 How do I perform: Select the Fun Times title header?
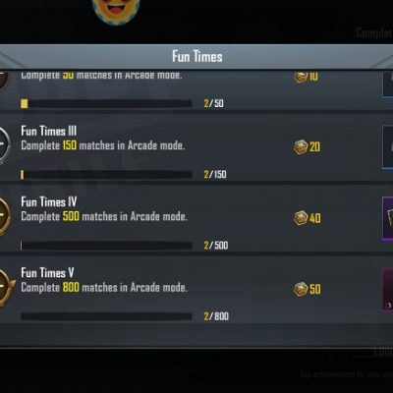pyautogui.click(x=197, y=57)
